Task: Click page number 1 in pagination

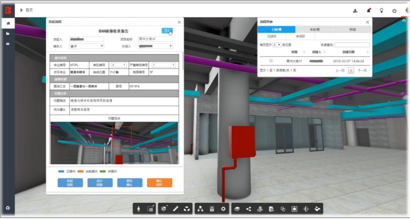Action: click(x=351, y=71)
